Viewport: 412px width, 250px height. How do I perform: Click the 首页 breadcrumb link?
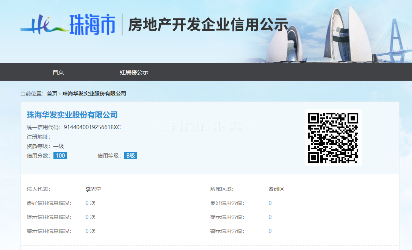pyautogui.click(x=52, y=94)
